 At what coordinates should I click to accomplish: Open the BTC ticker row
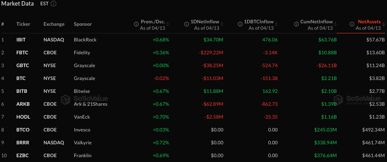pos(21,78)
